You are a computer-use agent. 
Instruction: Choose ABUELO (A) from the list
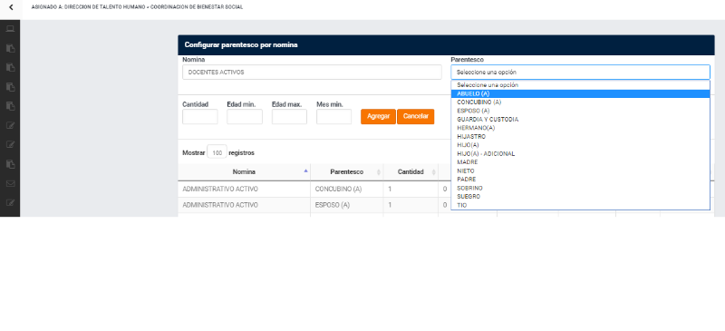pyautogui.click(x=580, y=93)
